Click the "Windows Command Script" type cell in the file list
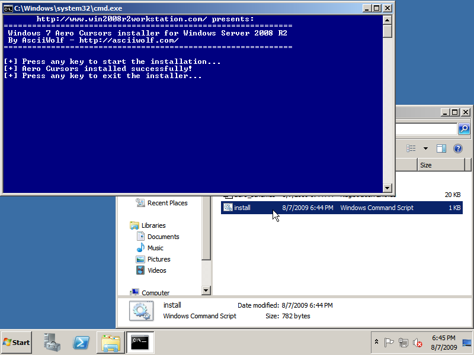This screenshot has width=474, height=355. (377, 208)
